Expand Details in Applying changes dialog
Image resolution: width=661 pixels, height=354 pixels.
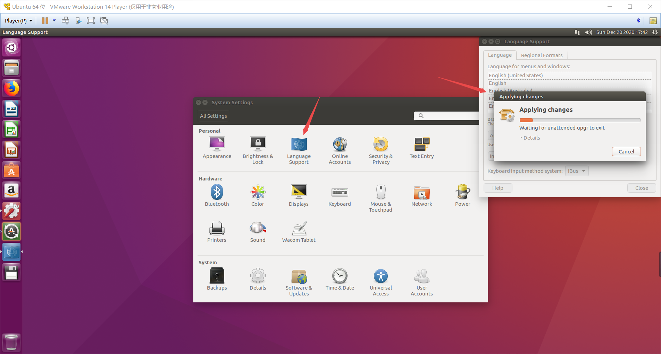pos(530,138)
